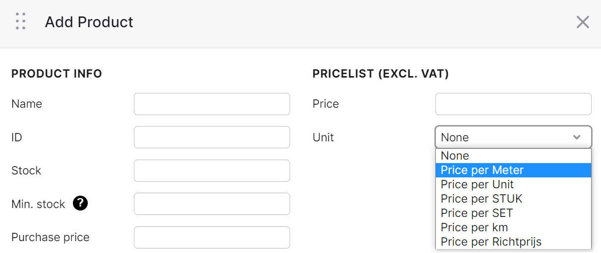Focus the Name input field
The width and height of the screenshot is (601, 253).
212,104
